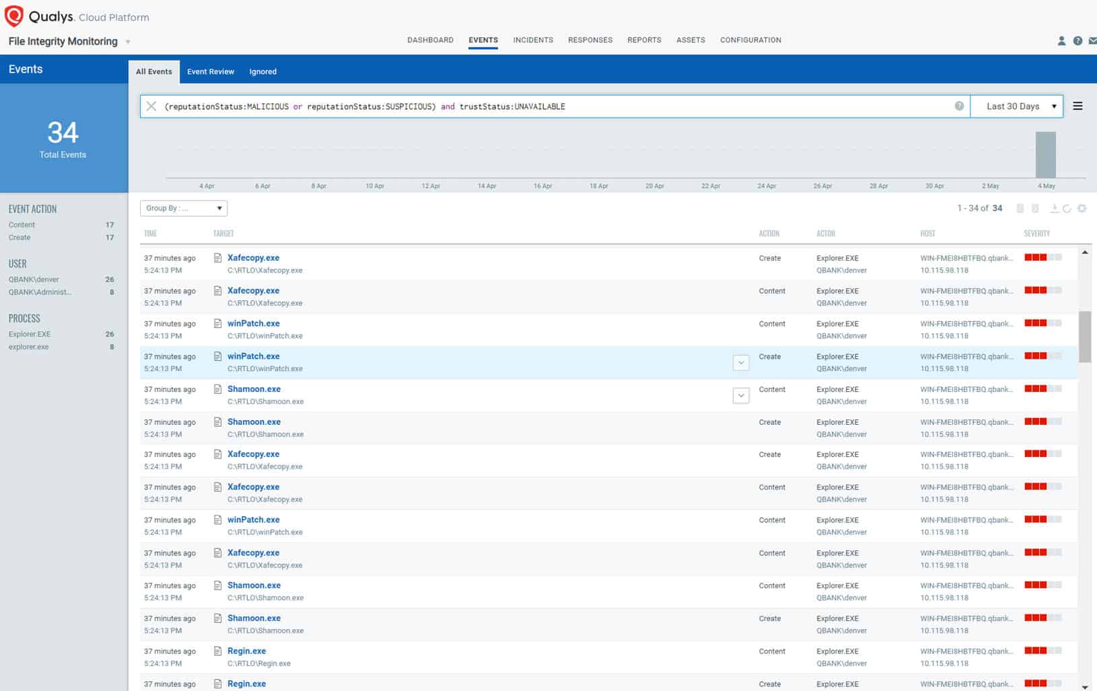Open the user profile icon
The height and width of the screenshot is (691, 1097).
click(x=1061, y=41)
